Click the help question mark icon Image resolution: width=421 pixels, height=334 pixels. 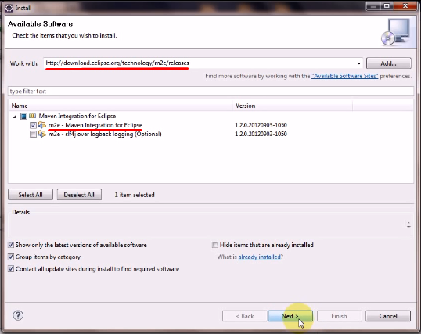[18, 315]
